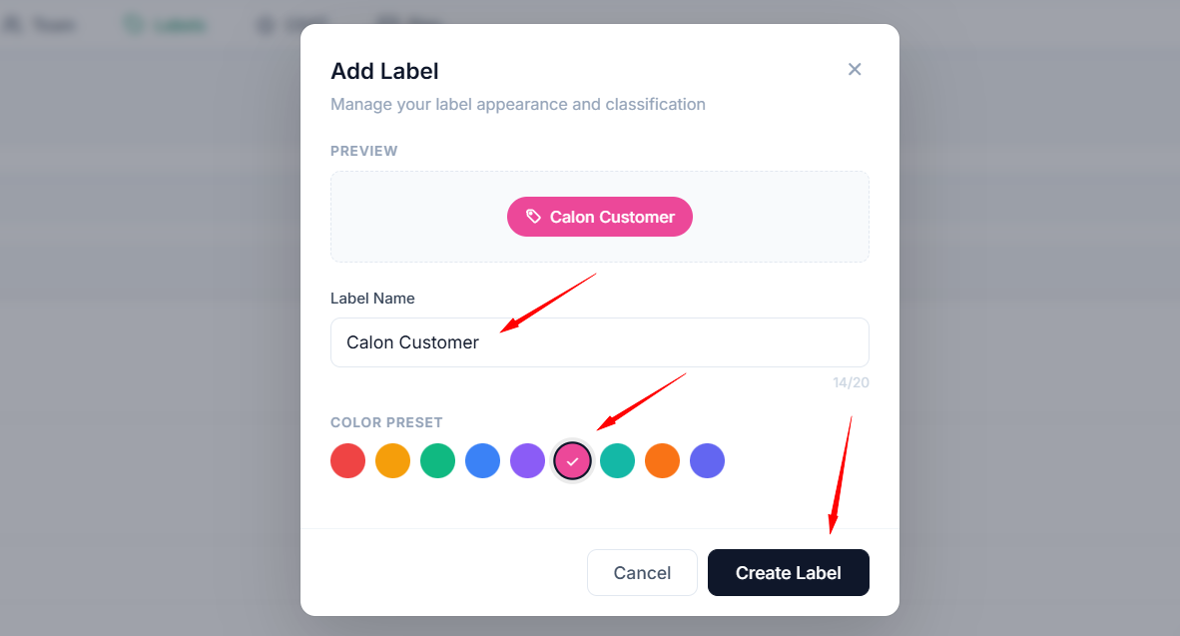Open the Labels tab text

(x=180, y=25)
